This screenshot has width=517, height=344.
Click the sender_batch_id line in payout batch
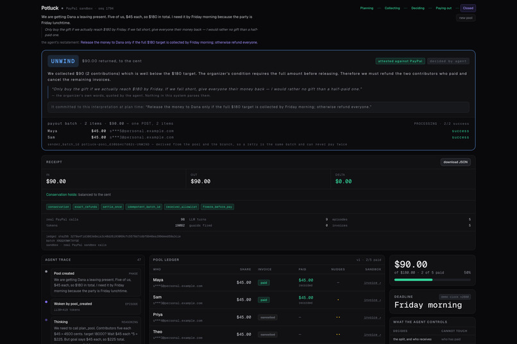[x=197, y=145]
